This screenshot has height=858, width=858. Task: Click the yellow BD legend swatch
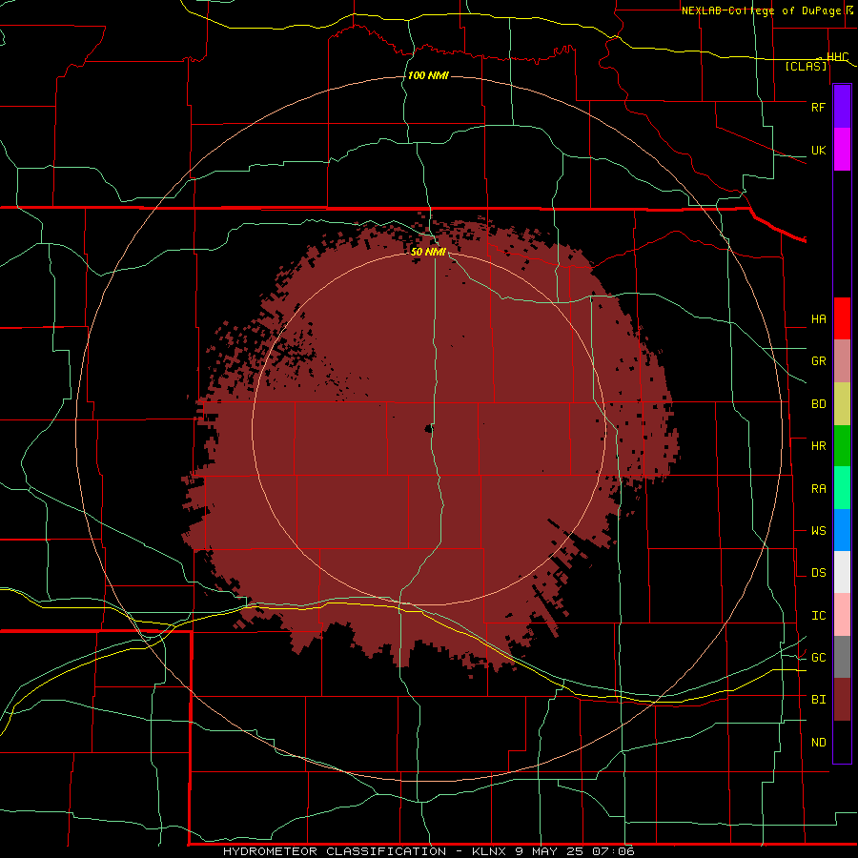tap(842, 404)
